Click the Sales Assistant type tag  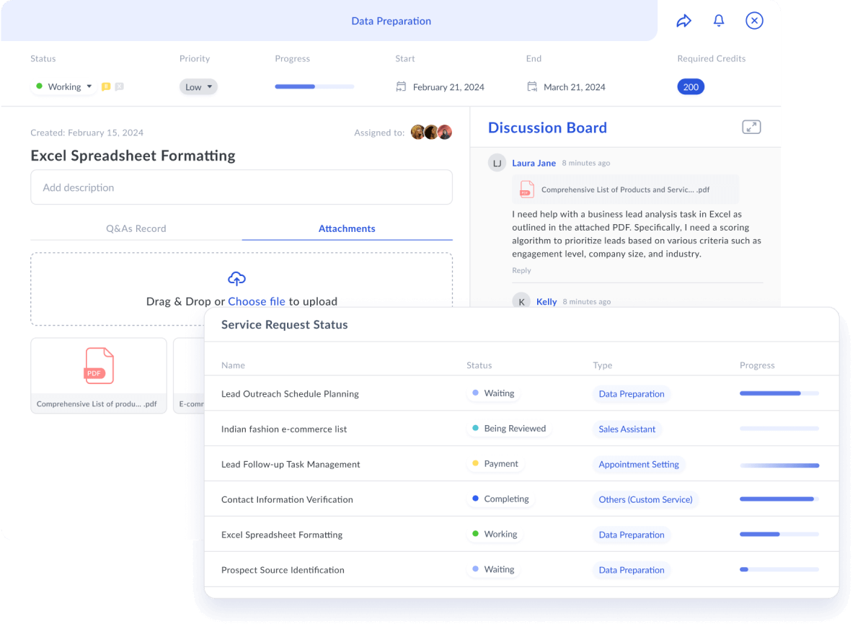[x=627, y=429]
